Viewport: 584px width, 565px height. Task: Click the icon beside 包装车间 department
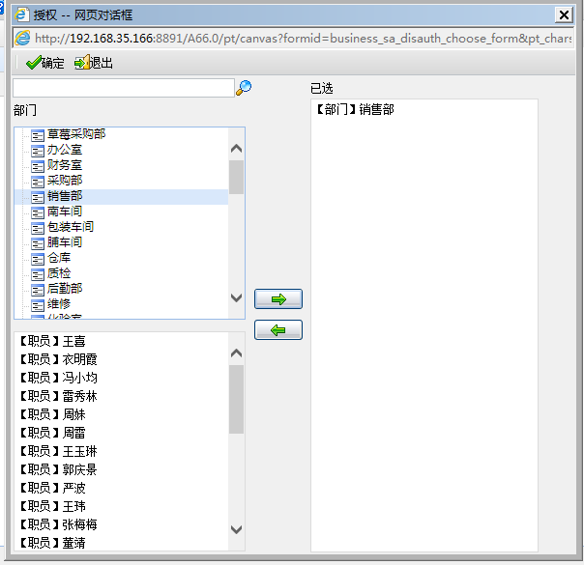[38, 228]
